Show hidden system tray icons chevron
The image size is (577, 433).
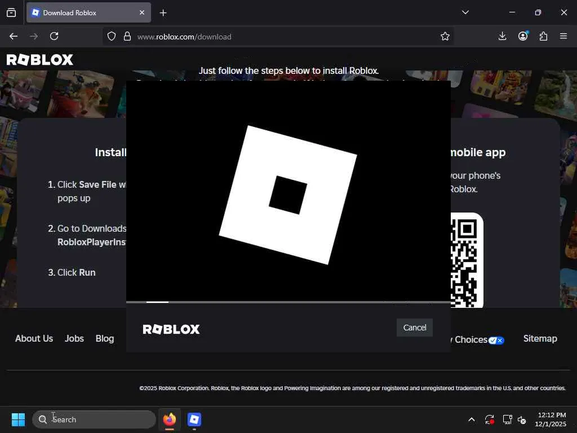tap(472, 419)
